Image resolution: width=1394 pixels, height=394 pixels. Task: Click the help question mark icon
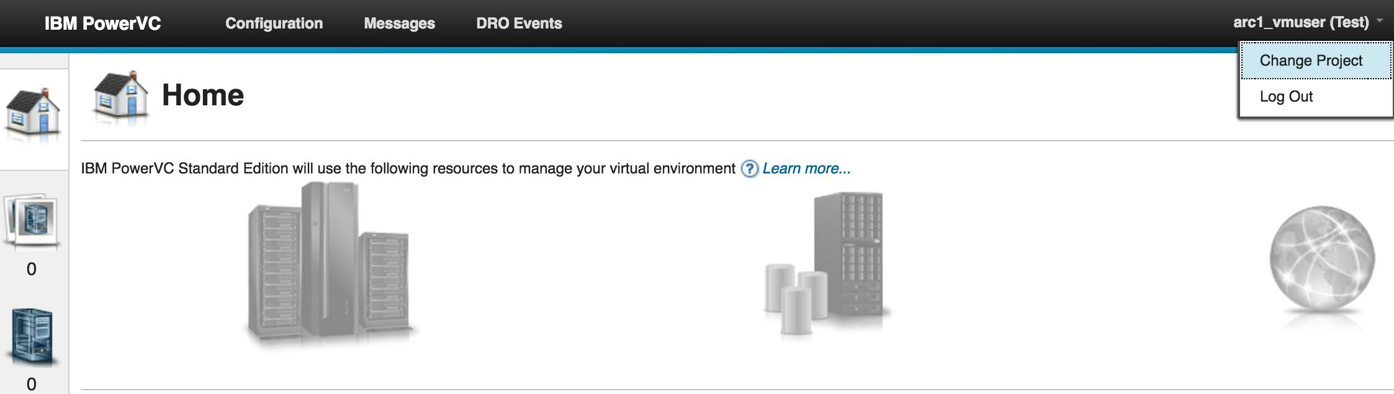click(750, 169)
